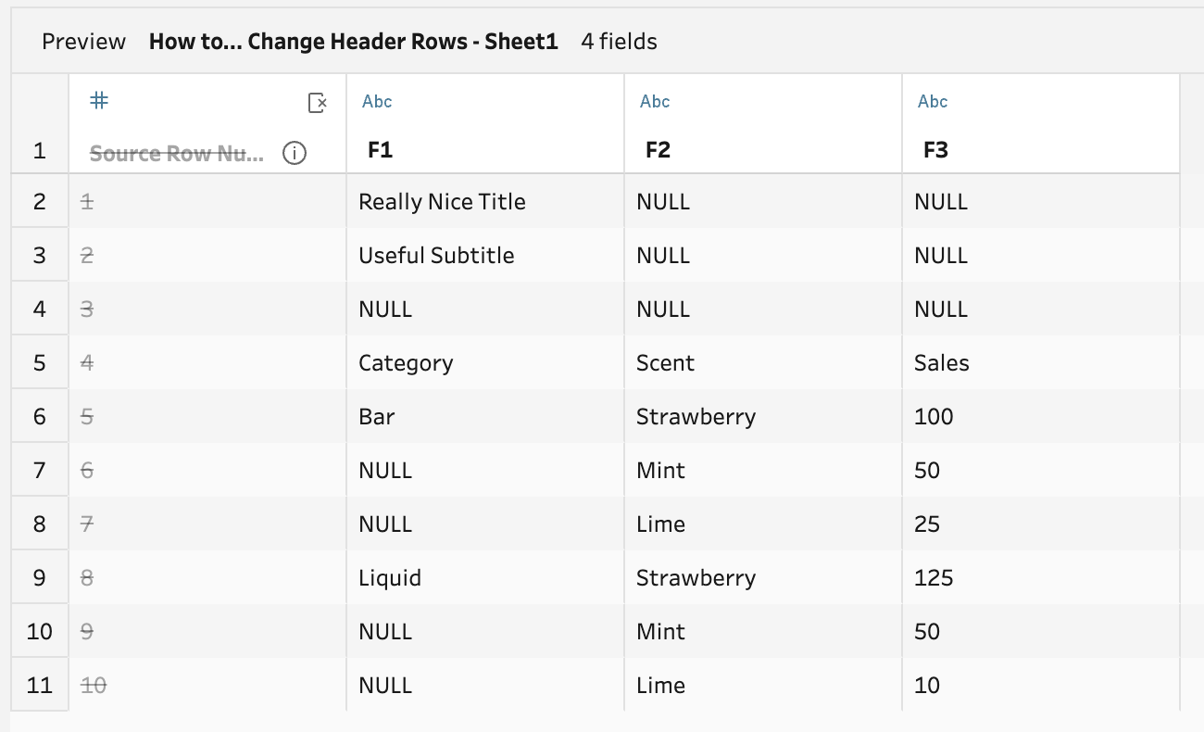Click the strikethrough Source Row Number field name
Screen dimensions: 1204x732
pos(176,154)
